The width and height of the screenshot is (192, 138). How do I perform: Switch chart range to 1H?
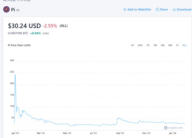pyautogui.click(x=132, y=45)
